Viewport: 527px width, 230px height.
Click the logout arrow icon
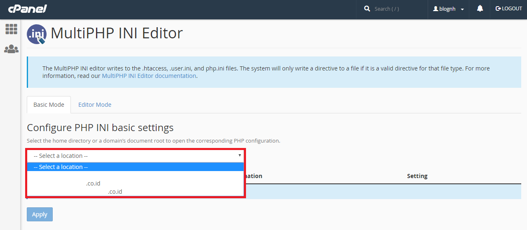pos(498,9)
